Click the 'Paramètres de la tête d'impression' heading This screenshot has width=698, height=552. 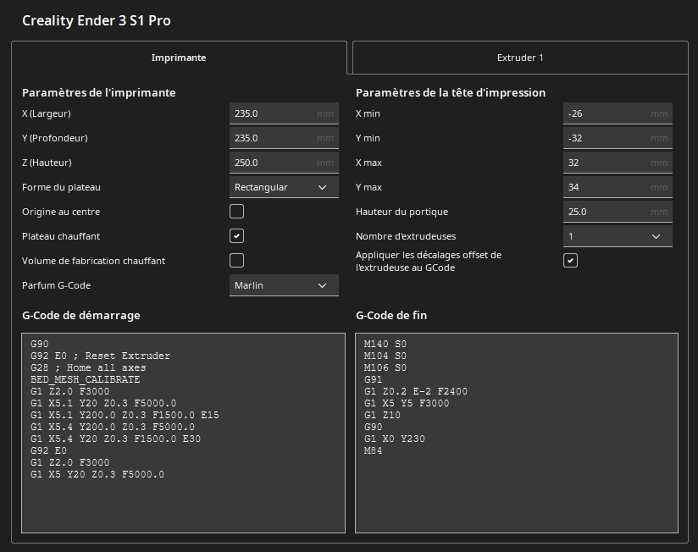click(451, 92)
